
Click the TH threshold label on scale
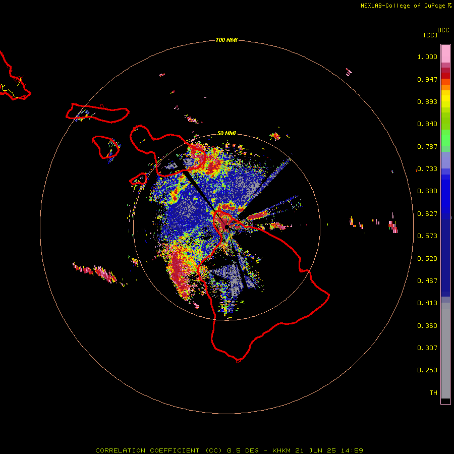pyautogui.click(x=433, y=393)
